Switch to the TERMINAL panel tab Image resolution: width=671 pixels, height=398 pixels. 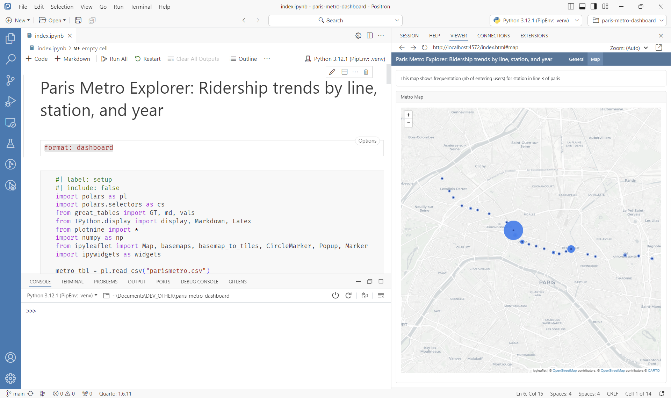[x=72, y=282]
